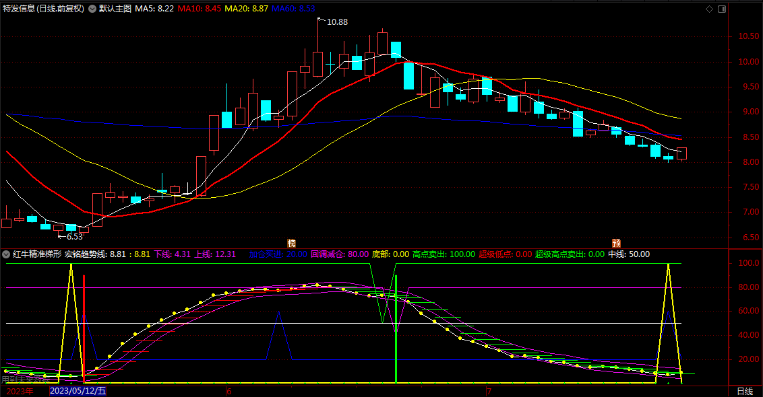The image size is (763, 397).
Task: Click the 红牛精准梯形 indicator name
Action: coord(37,254)
